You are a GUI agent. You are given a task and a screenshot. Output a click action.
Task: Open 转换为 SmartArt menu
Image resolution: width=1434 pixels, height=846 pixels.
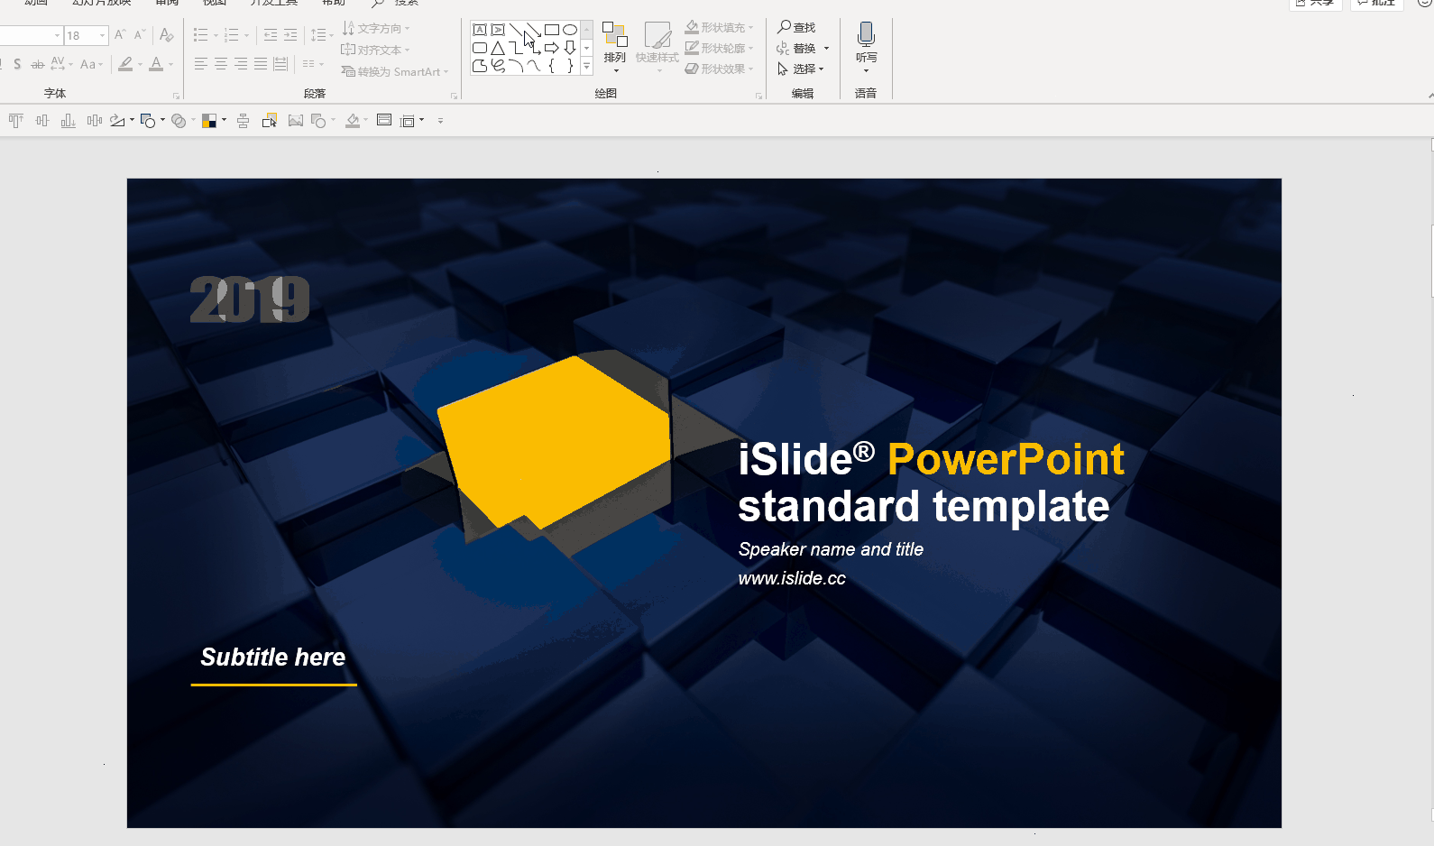[394, 71]
